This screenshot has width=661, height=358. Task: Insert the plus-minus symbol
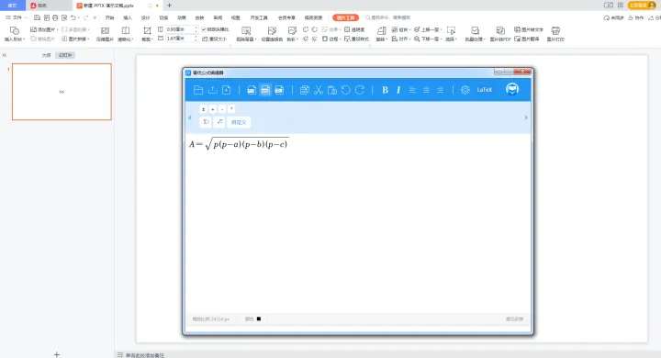point(204,109)
